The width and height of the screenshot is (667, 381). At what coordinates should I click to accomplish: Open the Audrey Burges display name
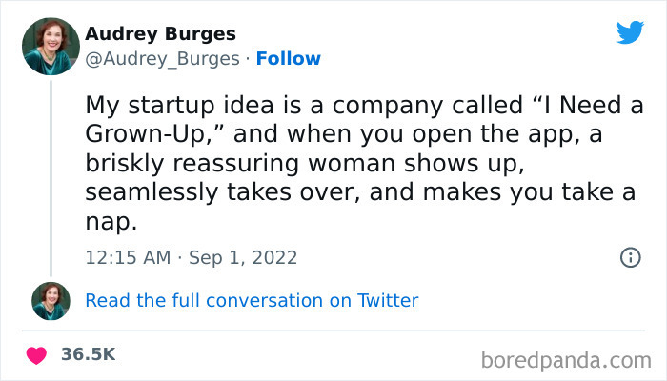[160, 34]
